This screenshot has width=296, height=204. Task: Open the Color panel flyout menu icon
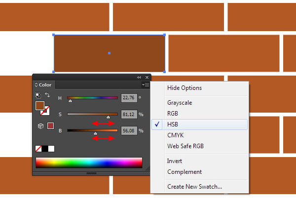click(146, 84)
